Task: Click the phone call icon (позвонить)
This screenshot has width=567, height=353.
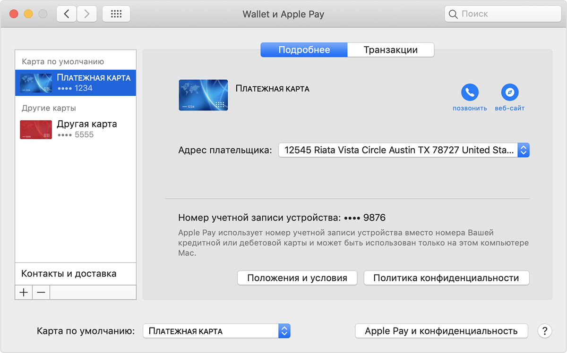Action: [470, 92]
